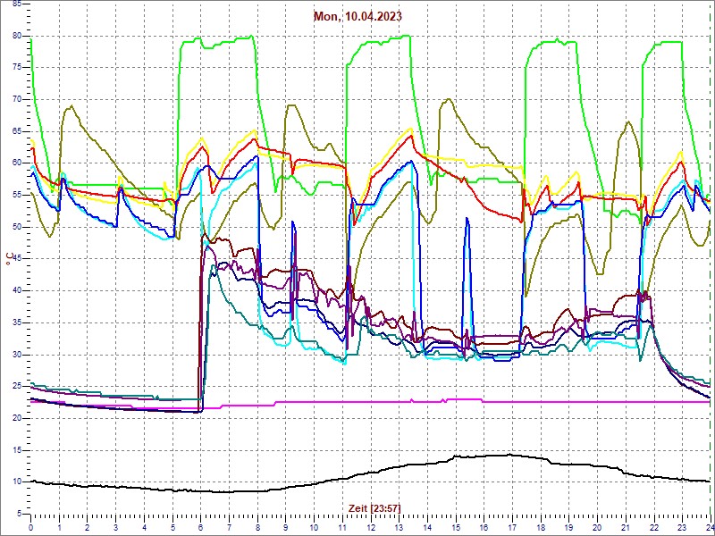Image resolution: width=715 pixels, height=536 pixels.
Task: Click hour 12 on the time axis
Action: [370, 527]
